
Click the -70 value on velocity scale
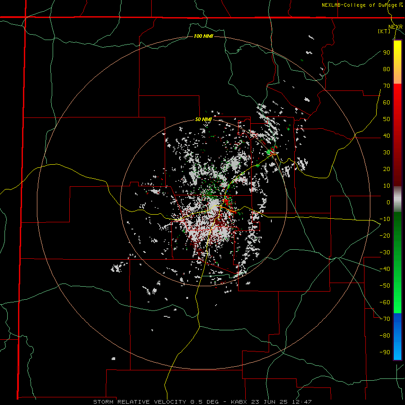385,319
